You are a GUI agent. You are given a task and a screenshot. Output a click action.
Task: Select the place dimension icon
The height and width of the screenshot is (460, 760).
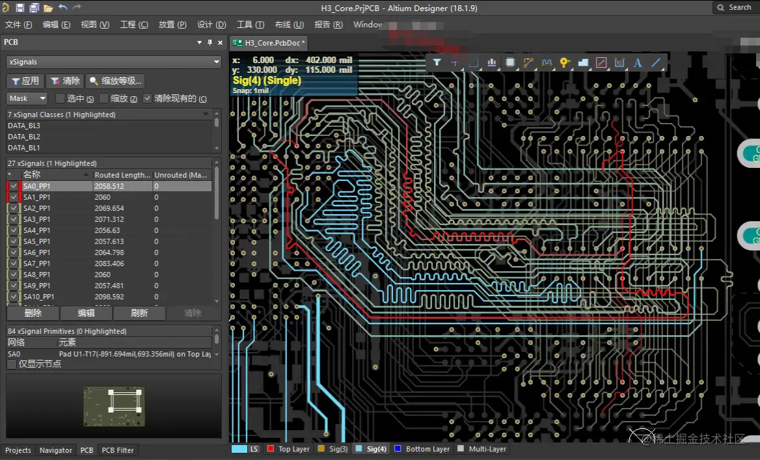pos(619,62)
